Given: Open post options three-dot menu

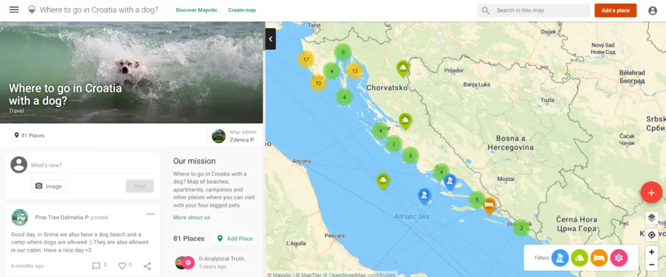Looking at the screenshot, I should pos(150,214).
